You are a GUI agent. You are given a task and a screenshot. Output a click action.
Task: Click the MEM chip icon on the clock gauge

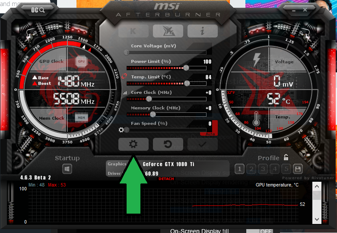[x=81, y=118]
